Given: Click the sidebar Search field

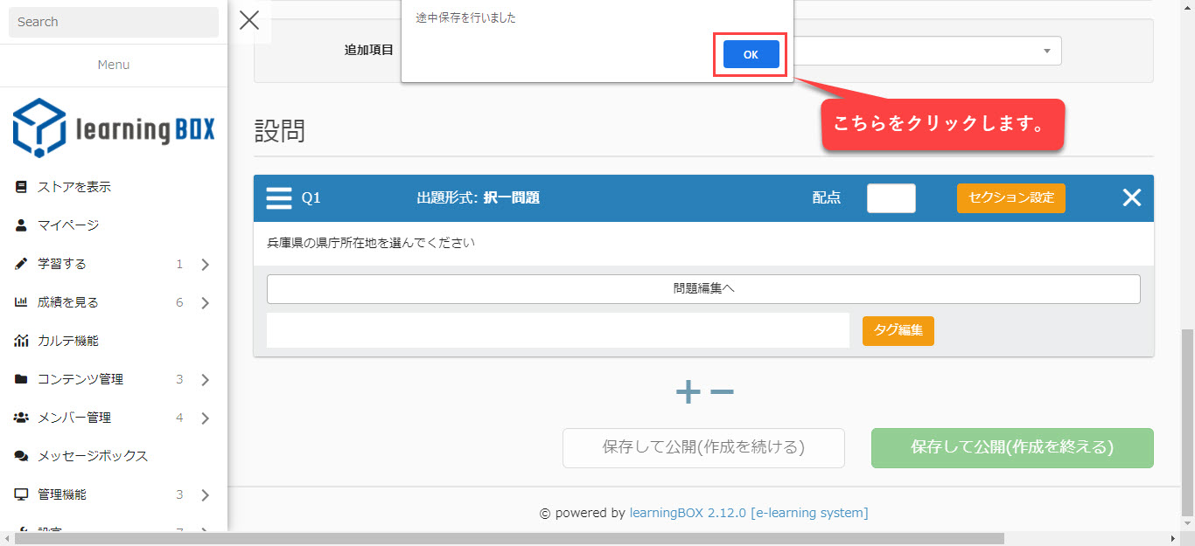Looking at the screenshot, I should click(x=114, y=22).
